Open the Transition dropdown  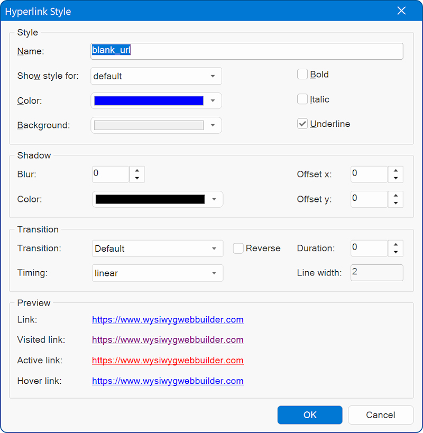(158, 248)
